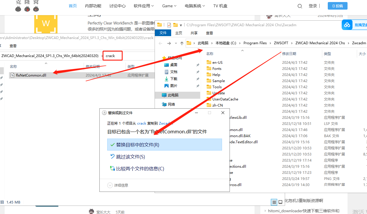The height and width of the screenshot is (214, 367).
Task: Click the 登录 login link
Action: click(313, 6)
